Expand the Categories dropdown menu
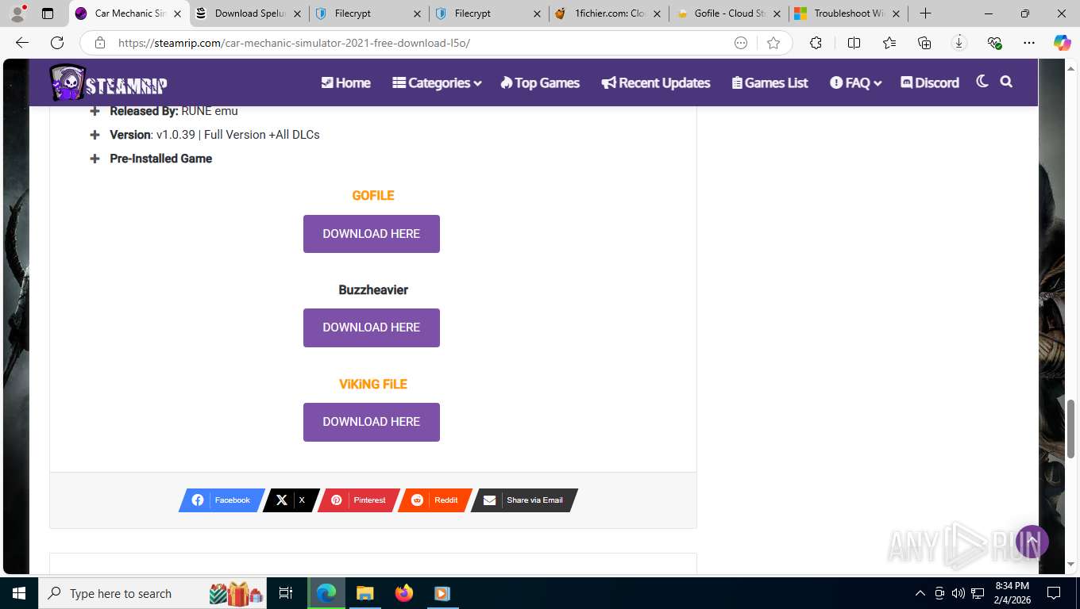Screen dimensions: 1080x609 tap(437, 82)
